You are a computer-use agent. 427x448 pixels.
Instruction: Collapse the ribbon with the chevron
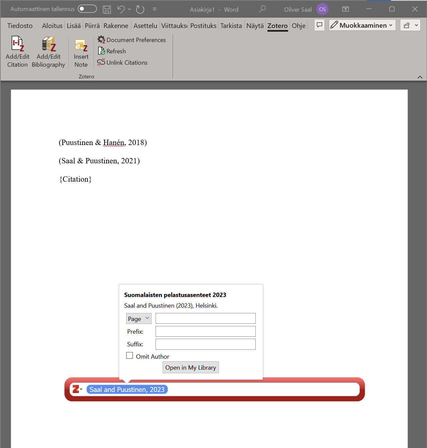(420, 77)
